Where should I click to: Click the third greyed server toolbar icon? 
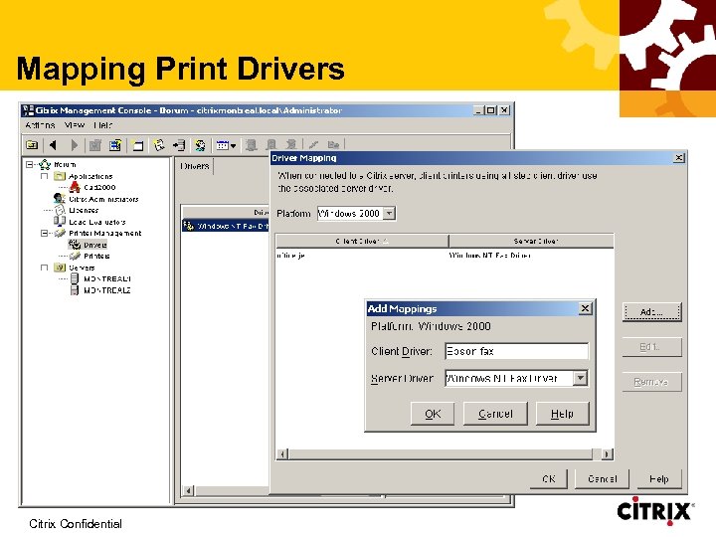tap(291, 145)
